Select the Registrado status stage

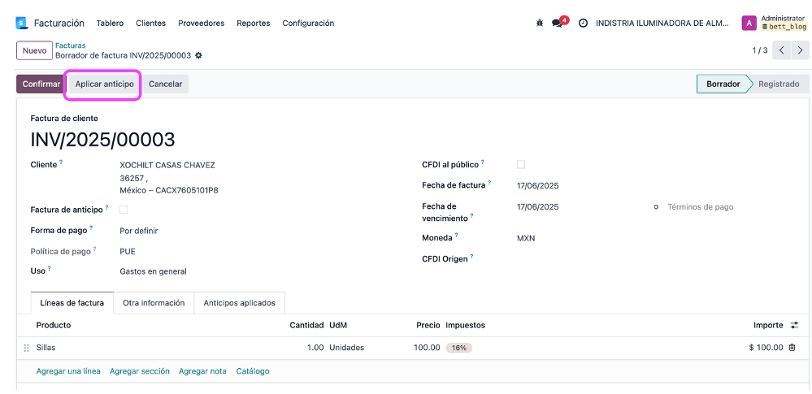click(779, 84)
